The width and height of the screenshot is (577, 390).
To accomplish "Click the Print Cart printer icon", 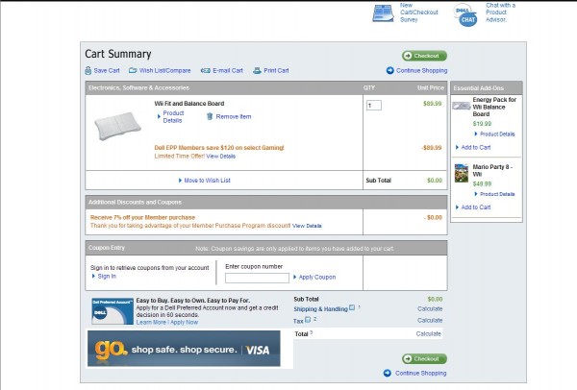I will [257, 70].
